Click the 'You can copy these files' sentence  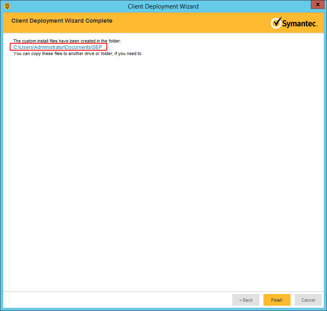click(78, 53)
